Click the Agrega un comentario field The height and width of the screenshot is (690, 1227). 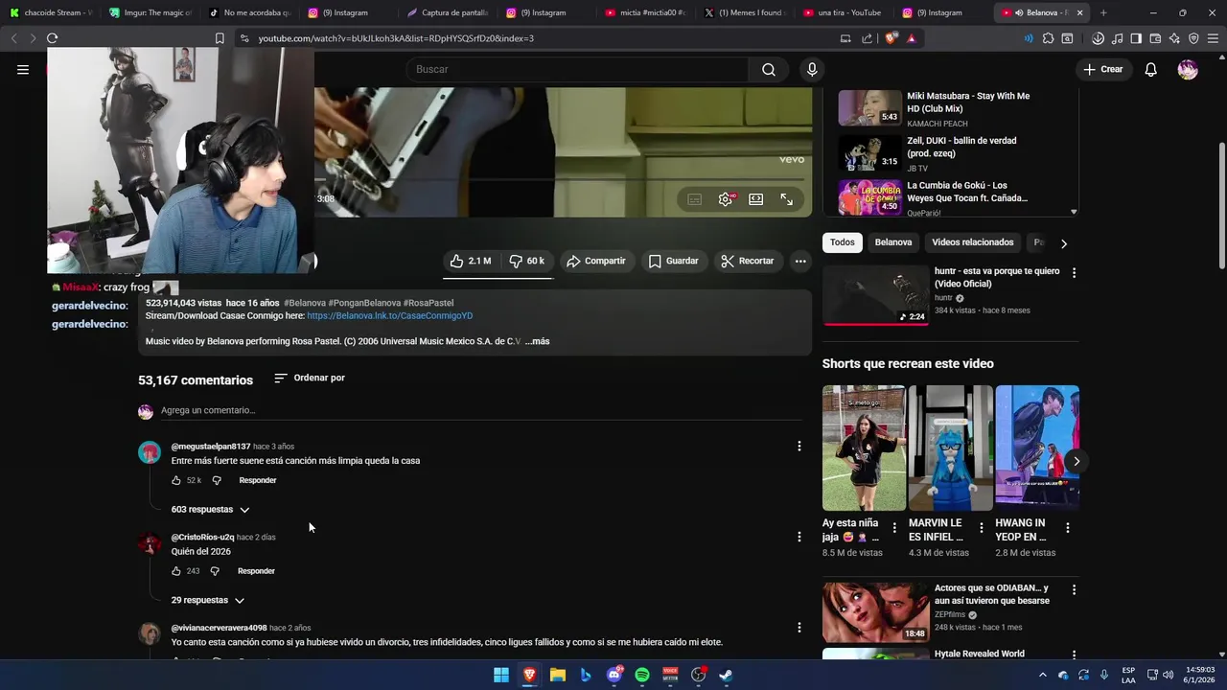coord(481,410)
